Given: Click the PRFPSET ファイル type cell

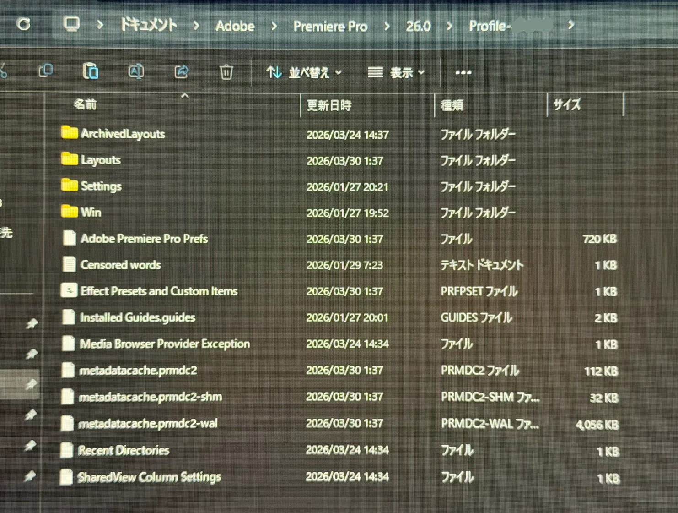Looking at the screenshot, I should click(479, 291).
